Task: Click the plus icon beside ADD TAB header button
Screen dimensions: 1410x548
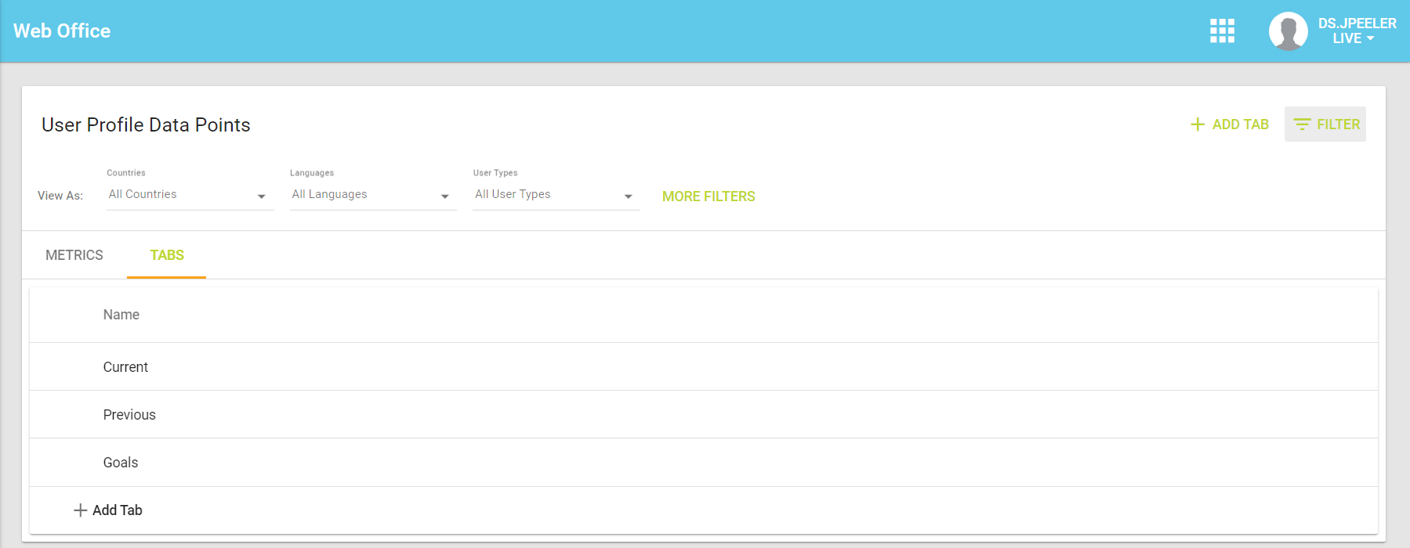Action: (1197, 124)
